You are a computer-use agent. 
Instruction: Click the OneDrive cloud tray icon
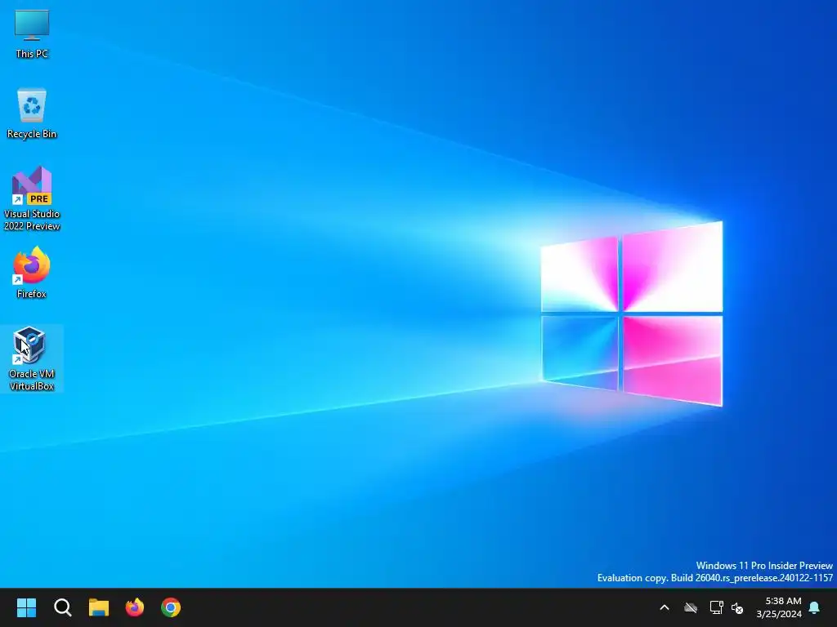tap(691, 607)
